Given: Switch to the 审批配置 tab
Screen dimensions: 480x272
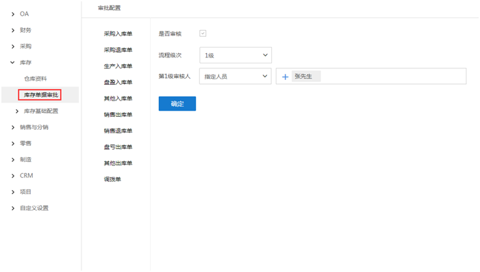Looking at the screenshot, I should click(110, 8).
